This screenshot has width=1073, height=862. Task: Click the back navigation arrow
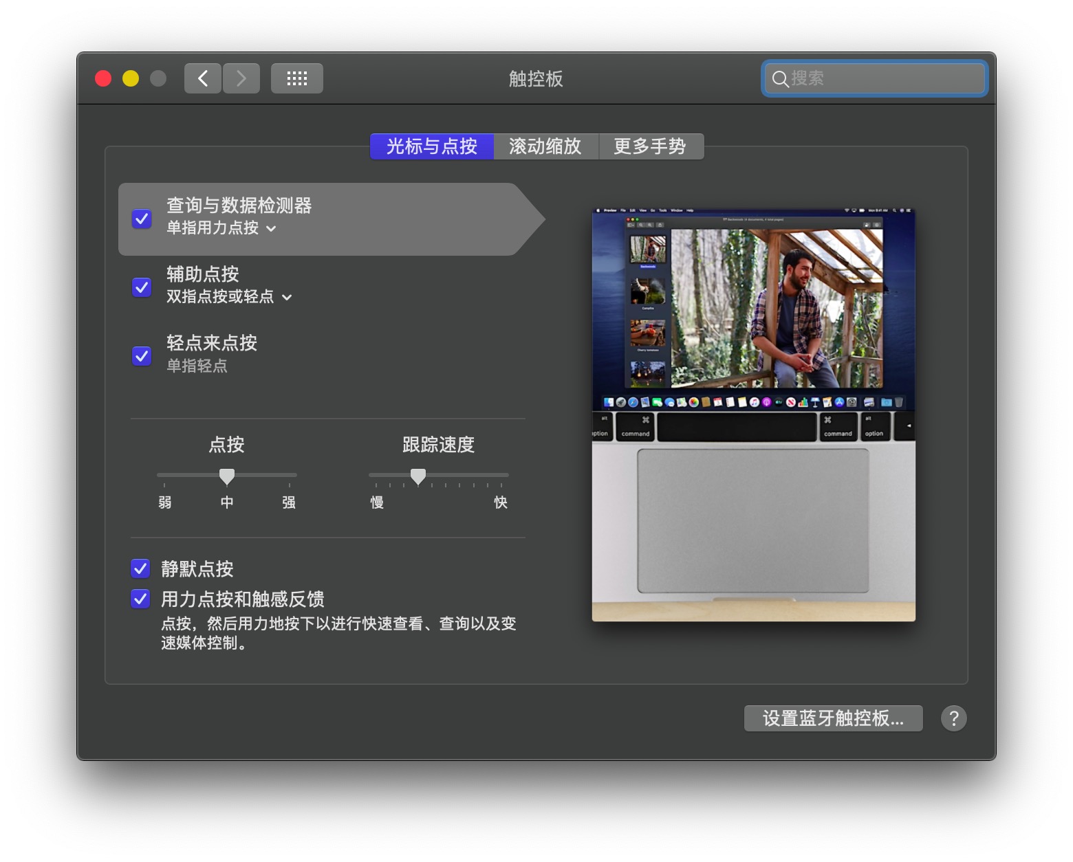coord(203,78)
